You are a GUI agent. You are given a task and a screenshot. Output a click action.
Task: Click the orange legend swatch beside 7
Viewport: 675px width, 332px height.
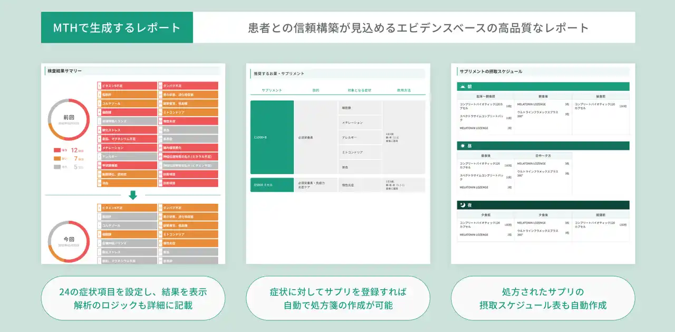tap(57, 158)
